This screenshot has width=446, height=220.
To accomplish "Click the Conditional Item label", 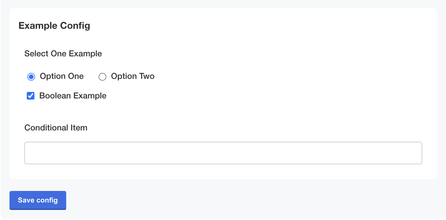I will click(56, 128).
